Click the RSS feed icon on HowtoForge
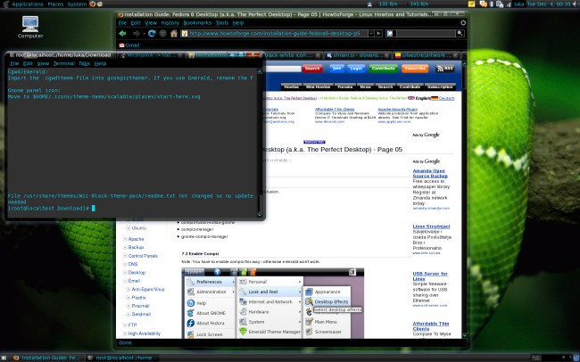Viewport: 580px width, 362px height. click(446, 68)
